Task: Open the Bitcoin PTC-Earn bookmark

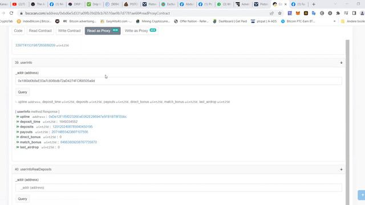Action: (x=298, y=21)
